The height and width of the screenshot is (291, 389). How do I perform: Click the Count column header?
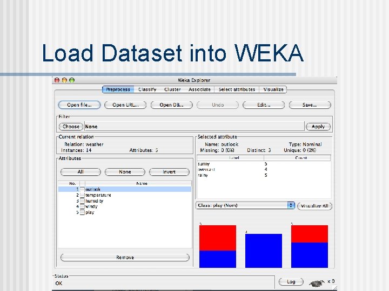point(297,157)
